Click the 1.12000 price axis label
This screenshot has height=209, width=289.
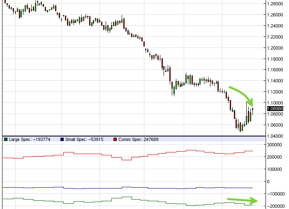coord(275,92)
